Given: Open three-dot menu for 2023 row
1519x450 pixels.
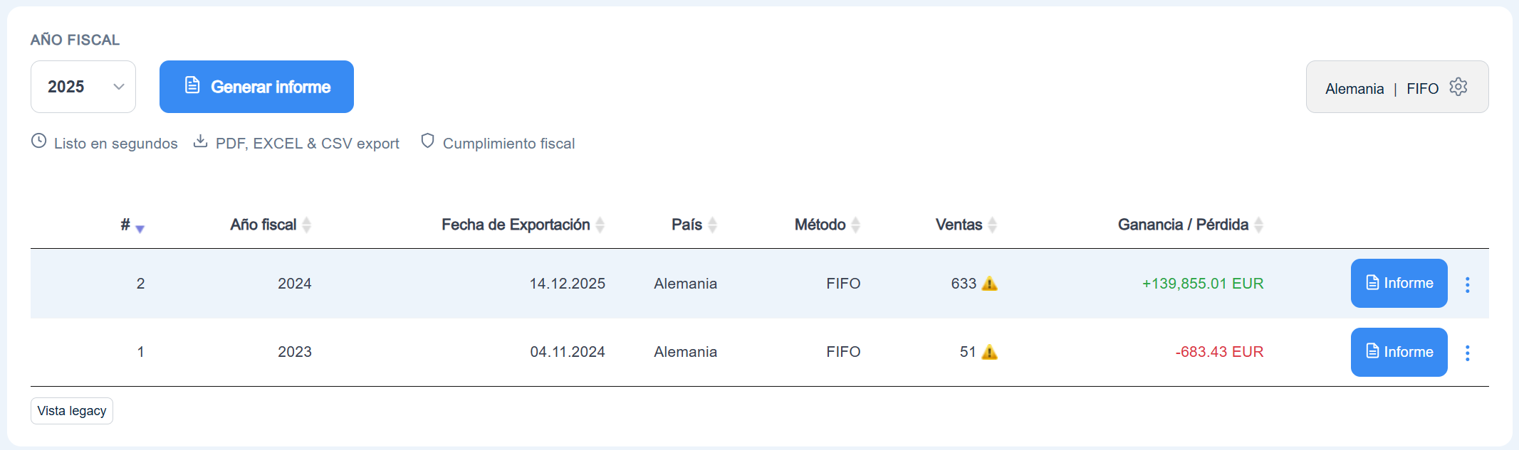Looking at the screenshot, I should coord(1467,353).
